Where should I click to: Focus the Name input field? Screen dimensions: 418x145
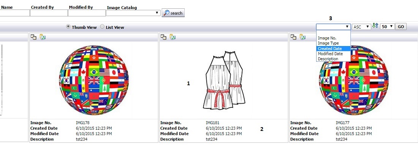[15, 13]
